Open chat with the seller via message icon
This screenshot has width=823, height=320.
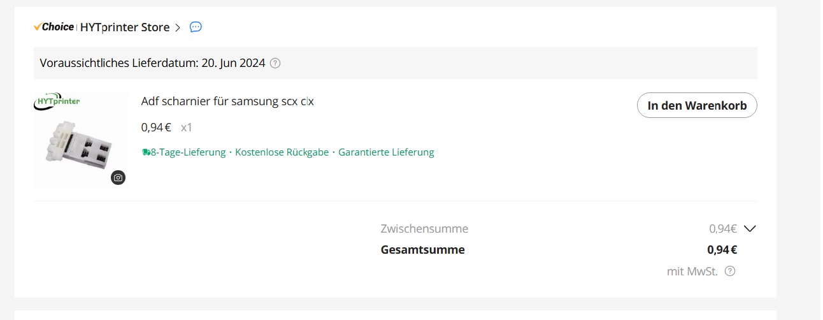(x=196, y=27)
